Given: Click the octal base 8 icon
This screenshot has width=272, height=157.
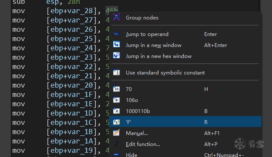Looking at the screenshot, I should (117, 99).
